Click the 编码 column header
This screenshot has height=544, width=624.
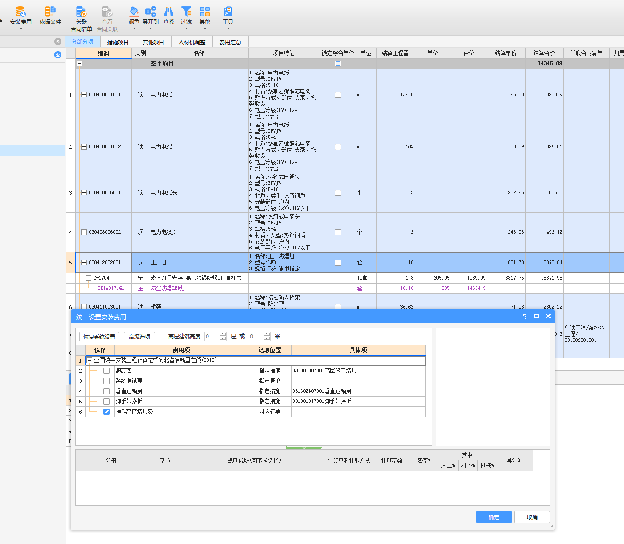[x=104, y=53]
